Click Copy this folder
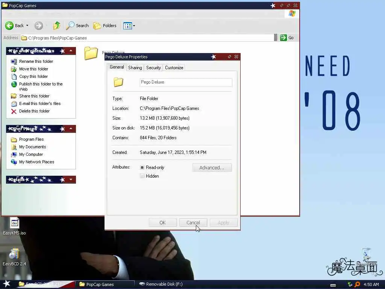 (33, 76)
